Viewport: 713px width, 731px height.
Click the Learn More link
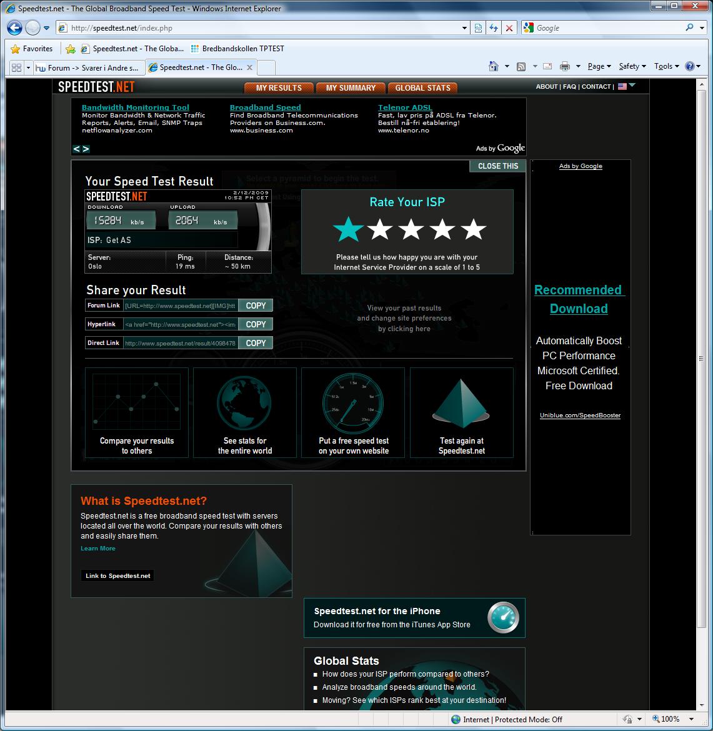click(98, 549)
